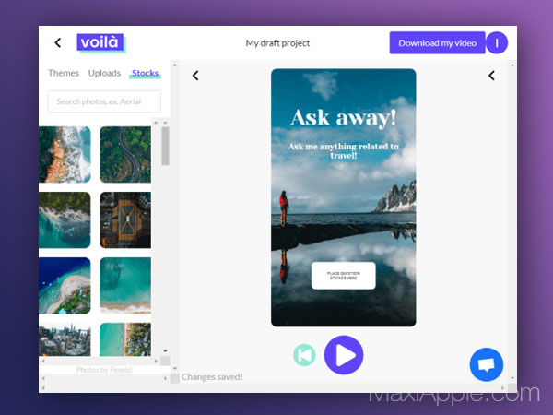Select 'Ask me anything related to travel!' text
This screenshot has width=553, height=415.
click(x=344, y=150)
